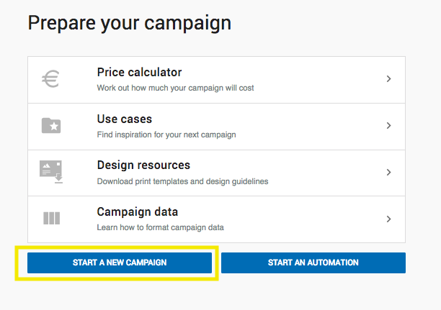The width and height of the screenshot is (441, 310).
Task: Click the starred folder Use cases icon
Action: tap(51, 126)
